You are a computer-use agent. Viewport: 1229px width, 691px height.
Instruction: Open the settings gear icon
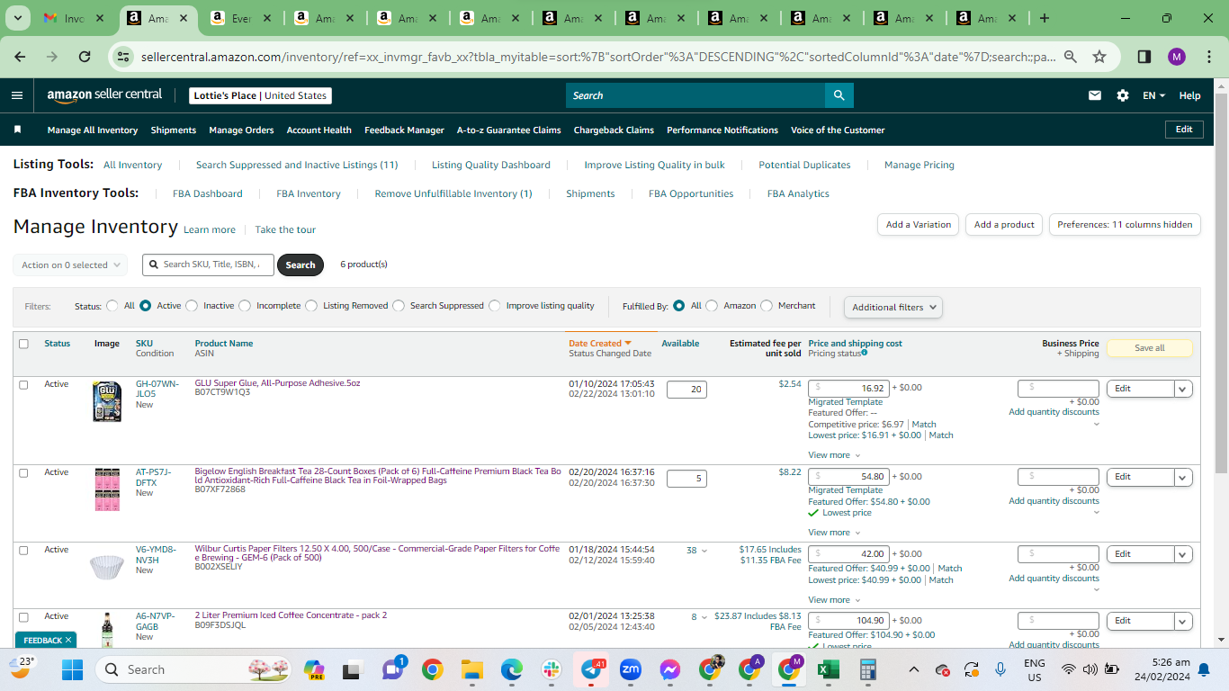[x=1123, y=95]
